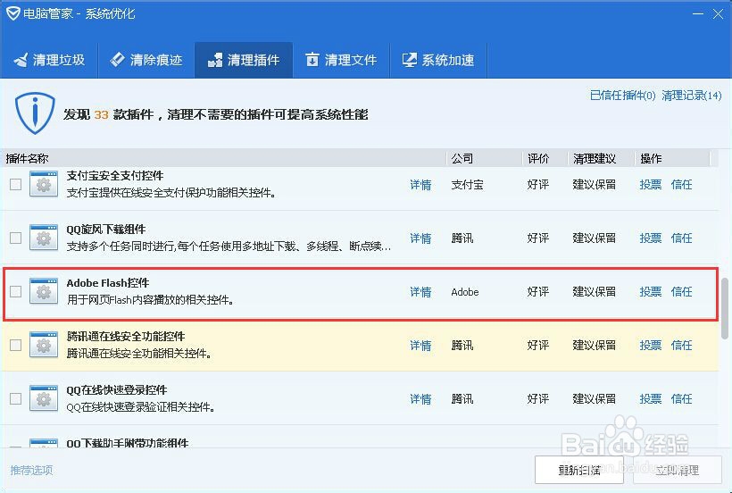The height and width of the screenshot is (493, 732).
Task: Select the 腾讯通在线安全功能控件 checkbox
Action: point(16,345)
